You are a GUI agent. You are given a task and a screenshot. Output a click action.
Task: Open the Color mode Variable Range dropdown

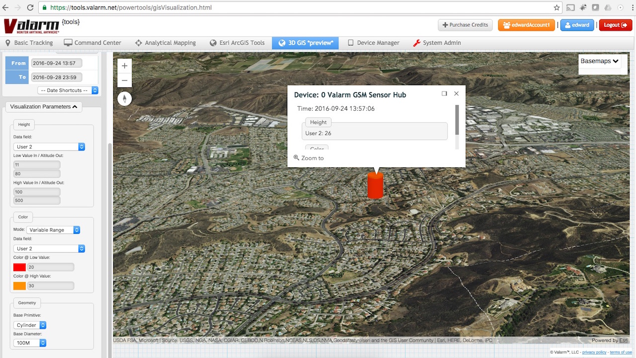(x=53, y=230)
